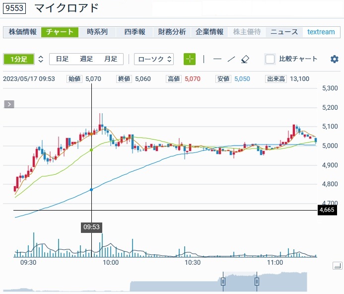The height and width of the screenshot is (294, 344).
Task: Open the ローソク chart type dropdown
Action: [x=154, y=59]
